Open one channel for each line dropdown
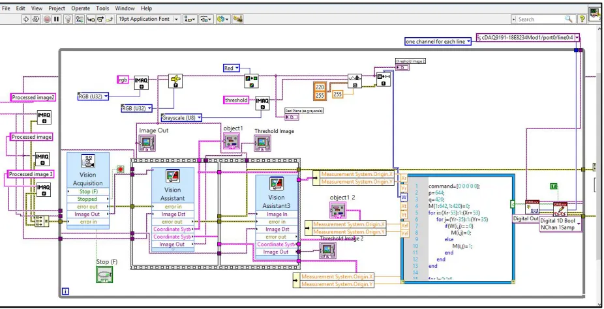The height and width of the screenshot is (309, 604). 438,41
